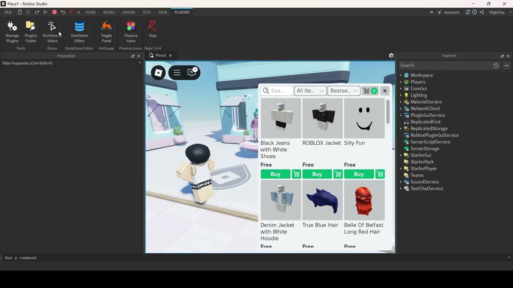Click the catalog list scrollbar
The image size is (513, 288).
388,111
